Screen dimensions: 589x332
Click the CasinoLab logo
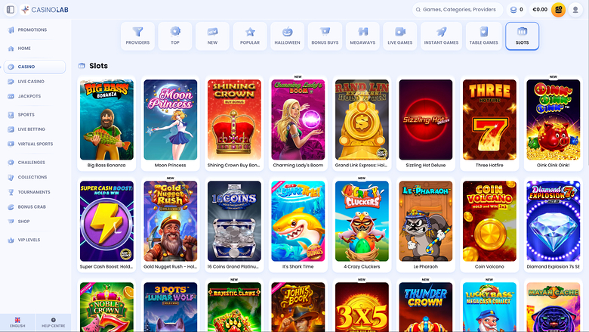pyautogui.click(x=47, y=10)
